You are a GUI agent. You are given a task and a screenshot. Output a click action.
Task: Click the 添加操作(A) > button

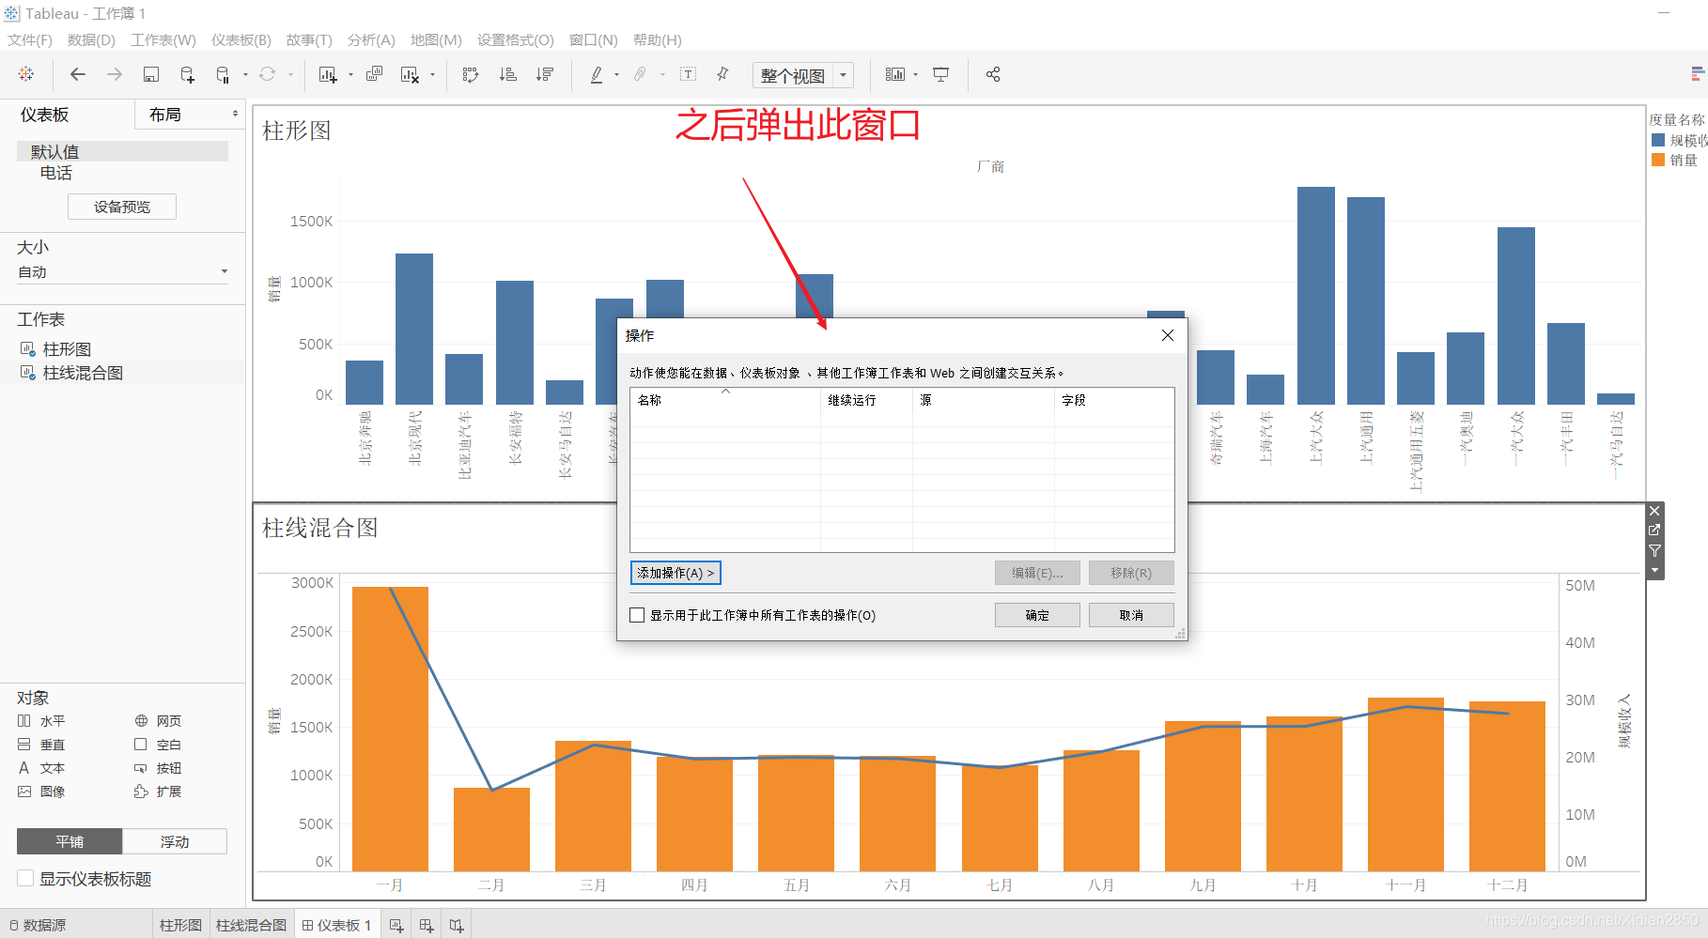[675, 573]
